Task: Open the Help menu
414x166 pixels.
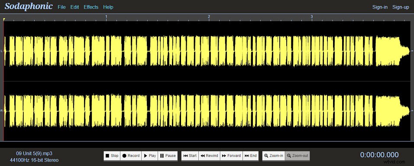Action: [108, 7]
